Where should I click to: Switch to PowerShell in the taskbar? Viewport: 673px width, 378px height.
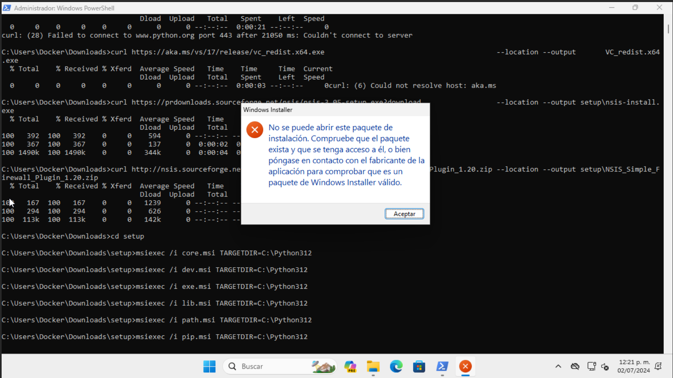442,367
